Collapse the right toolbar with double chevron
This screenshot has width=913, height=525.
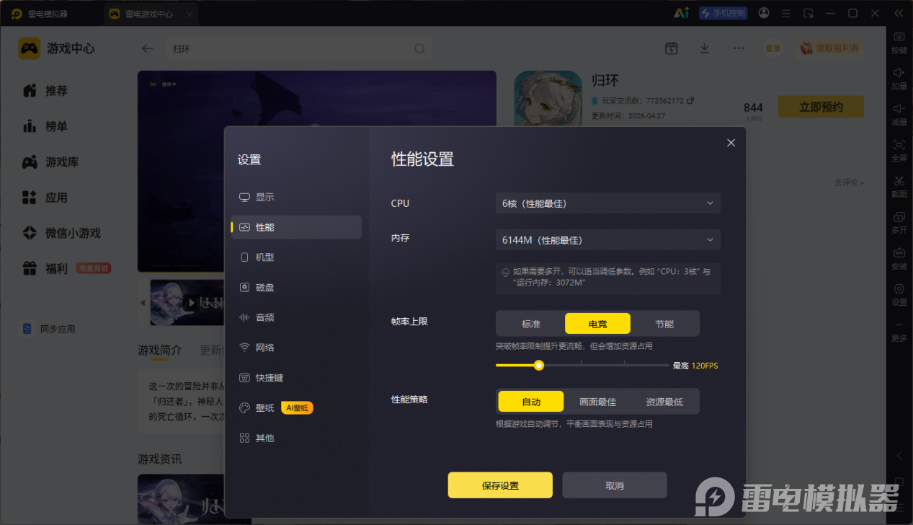[898, 13]
